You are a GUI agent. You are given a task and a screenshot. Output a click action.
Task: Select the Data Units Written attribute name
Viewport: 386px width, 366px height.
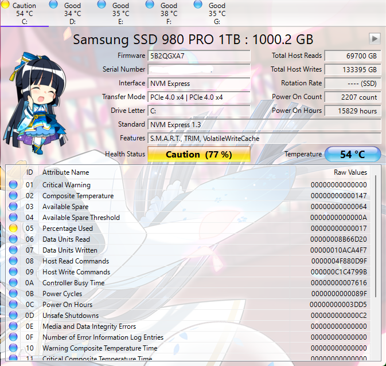[x=70, y=250]
